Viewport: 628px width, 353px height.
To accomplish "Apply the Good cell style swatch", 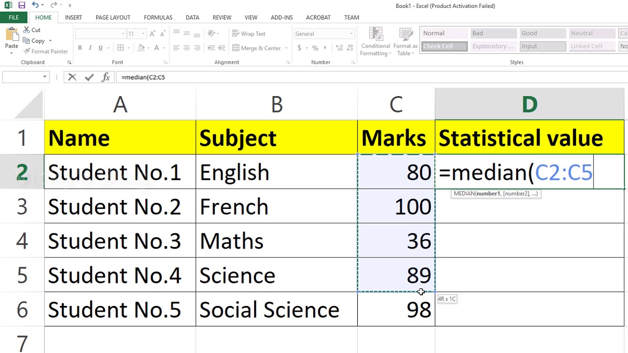I will (x=542, y=33).
